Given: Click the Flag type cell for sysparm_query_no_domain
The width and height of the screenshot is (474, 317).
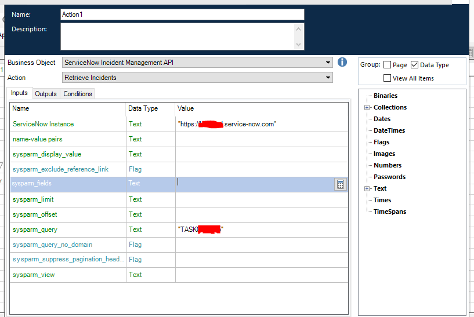Looking at the screenshot, I should (x=150, y=245).
